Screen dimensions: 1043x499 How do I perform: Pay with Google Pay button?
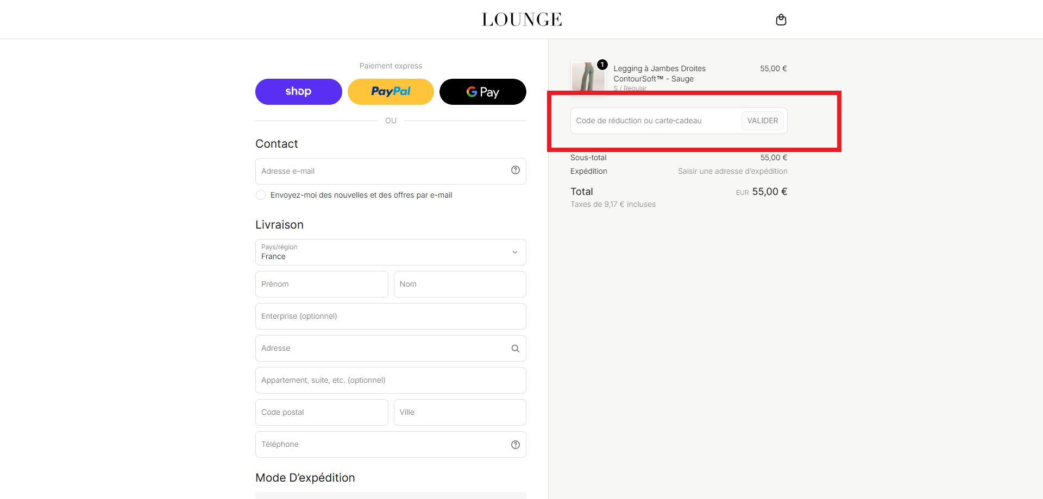tap(482, 92)
